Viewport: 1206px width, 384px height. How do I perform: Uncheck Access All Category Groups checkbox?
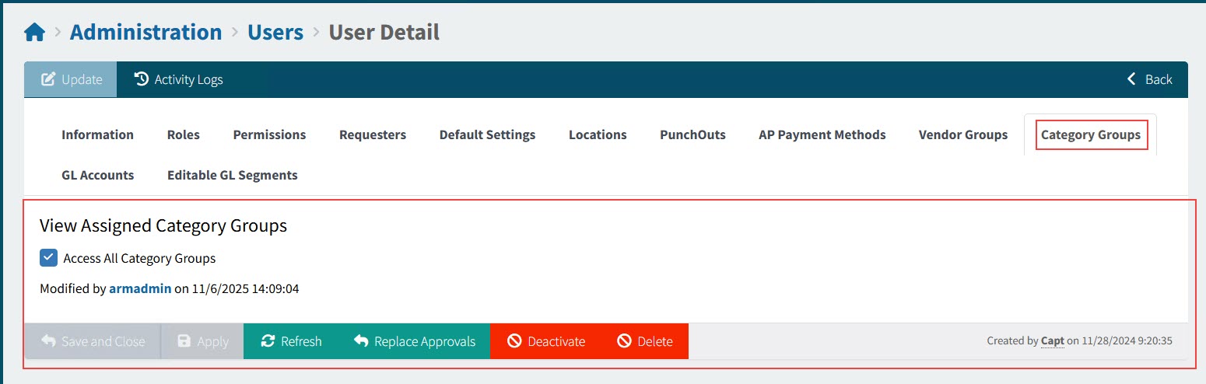click(x=48, y=258)
